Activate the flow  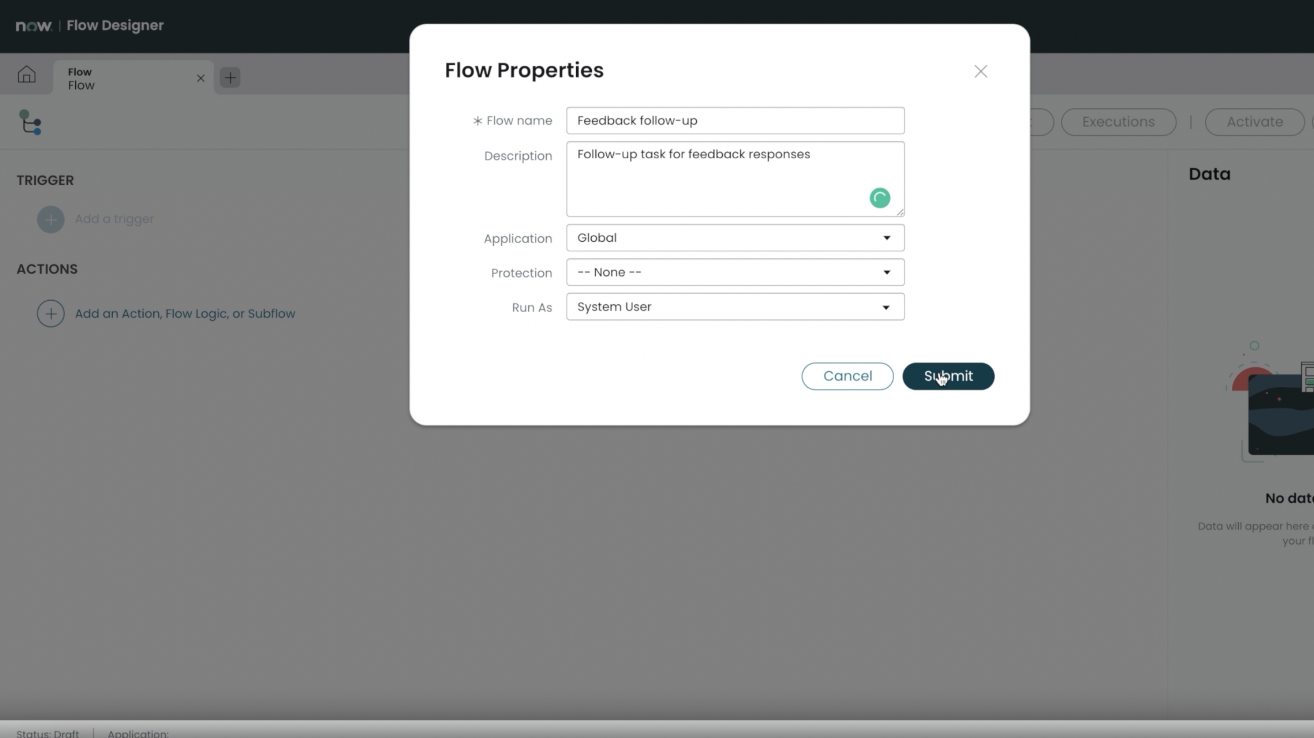[1255, 122]
